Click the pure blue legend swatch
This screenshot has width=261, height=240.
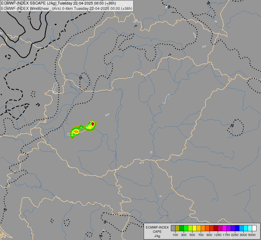click(x=237, y=228)
